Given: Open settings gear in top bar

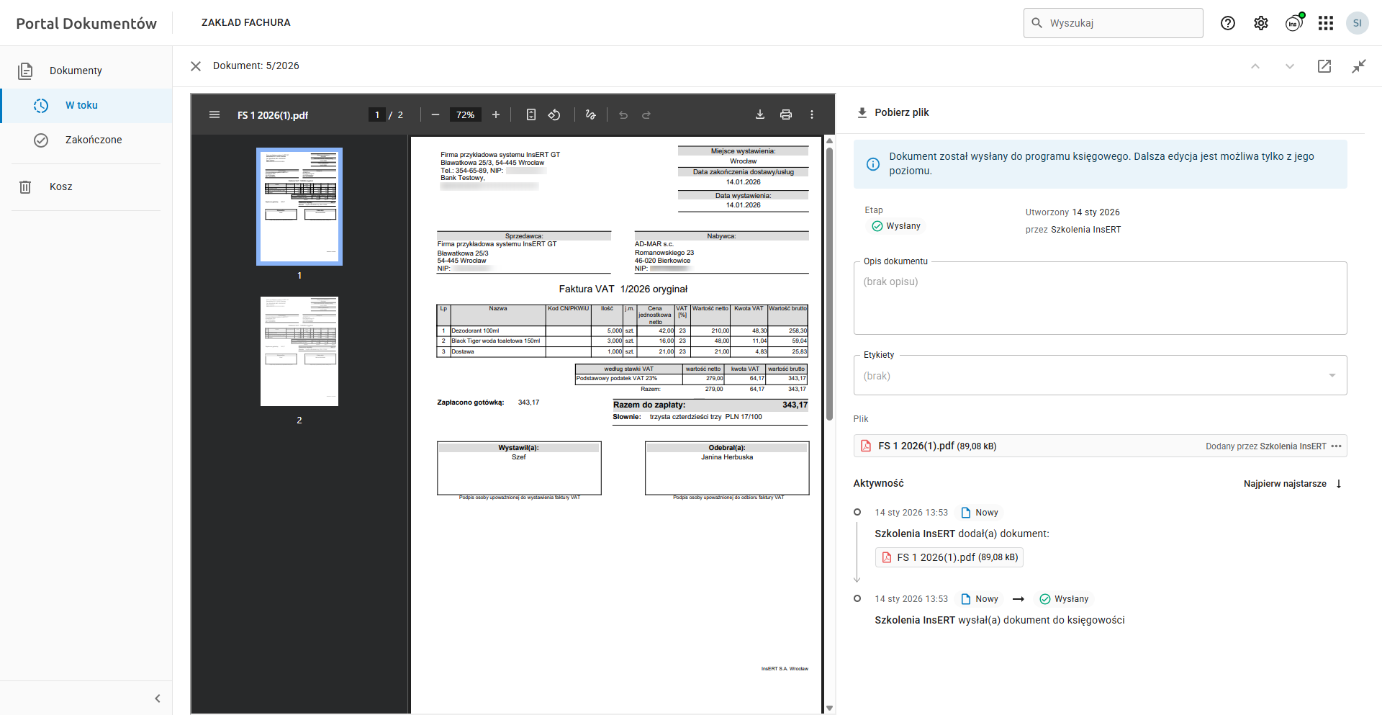Looking at the screenshot, I should click(x=1260, y=23).
